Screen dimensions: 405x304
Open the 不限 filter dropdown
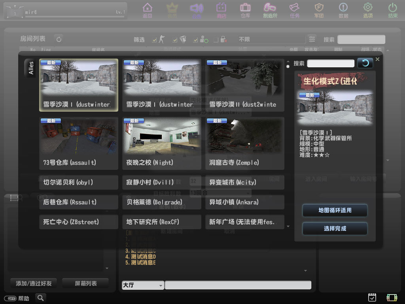point(271,39)
